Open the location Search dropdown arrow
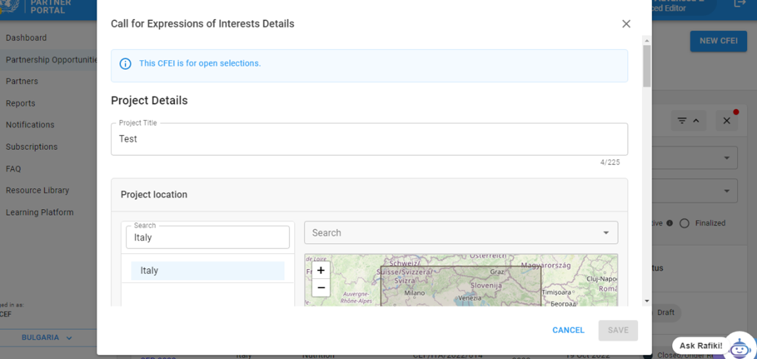This screenshot has height=359, width=757. point(606,233)
